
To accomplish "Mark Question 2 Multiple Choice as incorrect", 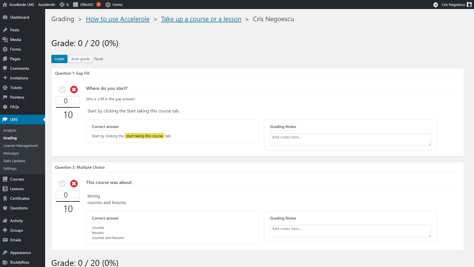I will 74,184.
